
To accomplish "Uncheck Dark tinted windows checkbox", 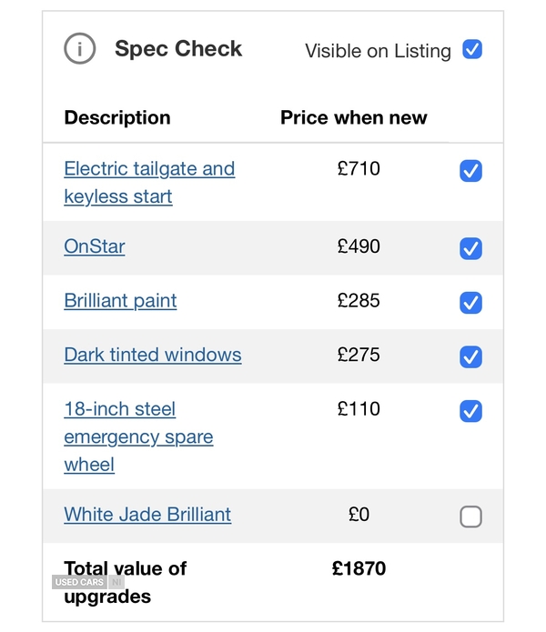I will coord(470,356).
